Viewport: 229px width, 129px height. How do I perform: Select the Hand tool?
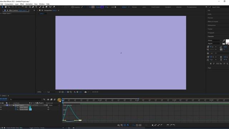(6, 7)
